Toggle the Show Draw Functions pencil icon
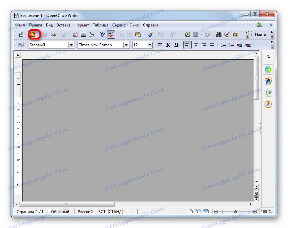The image size is (288, 228). tap(208, 34)
